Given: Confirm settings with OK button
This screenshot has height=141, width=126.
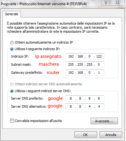Looking at the screenshot, I should coord(86,135).
